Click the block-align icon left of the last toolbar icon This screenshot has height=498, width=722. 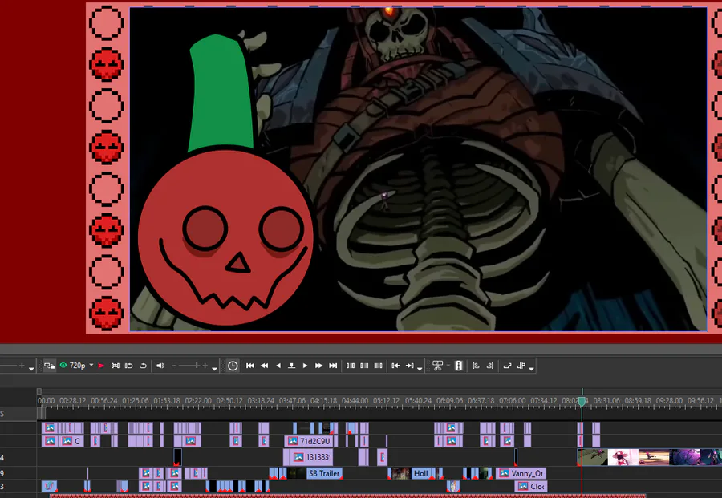click(508, 366)
